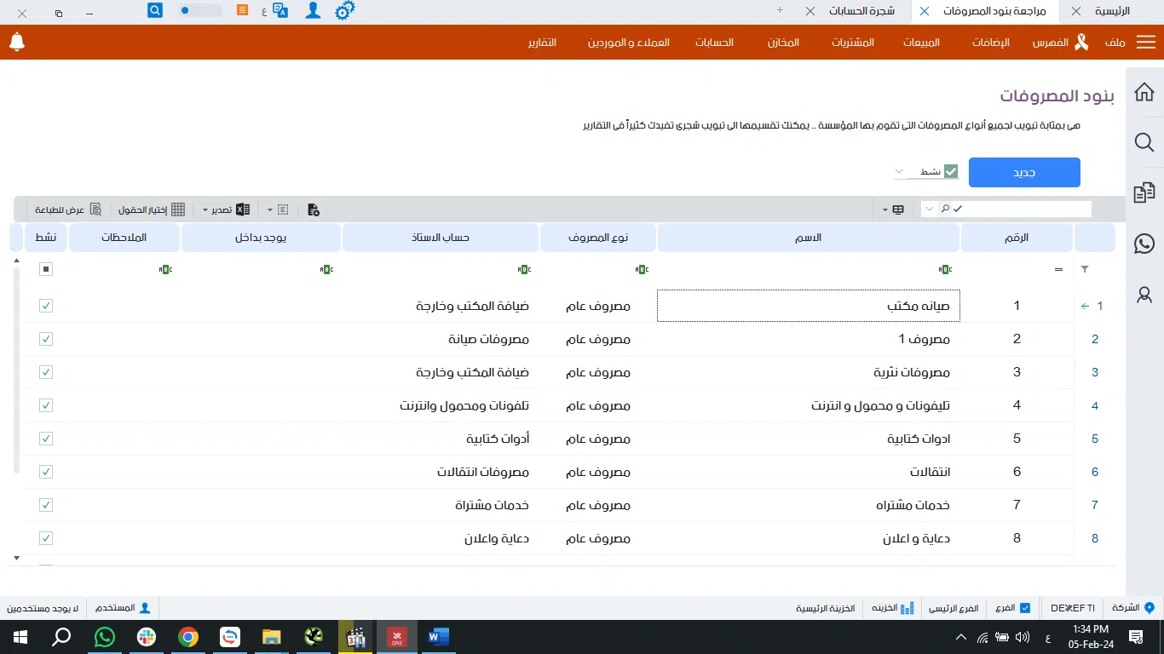Click the notifications bell icon

coord(17,42)
